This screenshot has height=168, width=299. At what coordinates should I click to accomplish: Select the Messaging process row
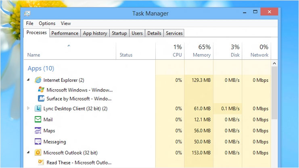click(x=147, y=141)
